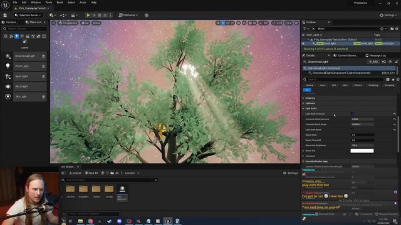
Task: Click the Add component button
Action: [x=373, y=62]
